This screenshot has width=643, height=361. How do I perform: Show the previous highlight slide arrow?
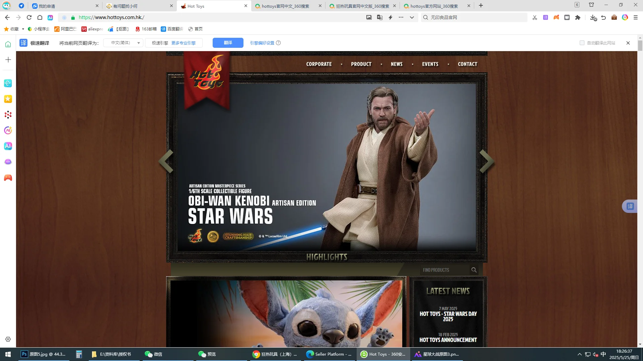tap(166, 161)
